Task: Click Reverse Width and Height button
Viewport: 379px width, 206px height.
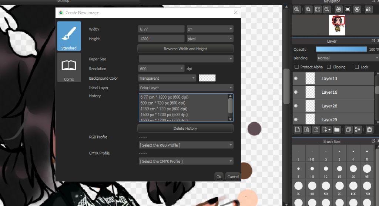Action: click(x=185, y=49)
